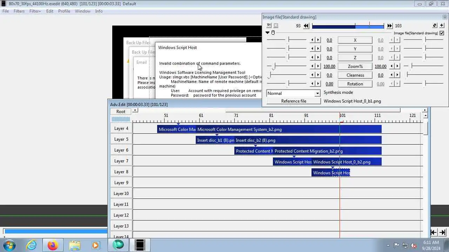Toggle visibility of Layer 10
The image size is (449, 252).
pyautogui.click(x=121, y=194)
